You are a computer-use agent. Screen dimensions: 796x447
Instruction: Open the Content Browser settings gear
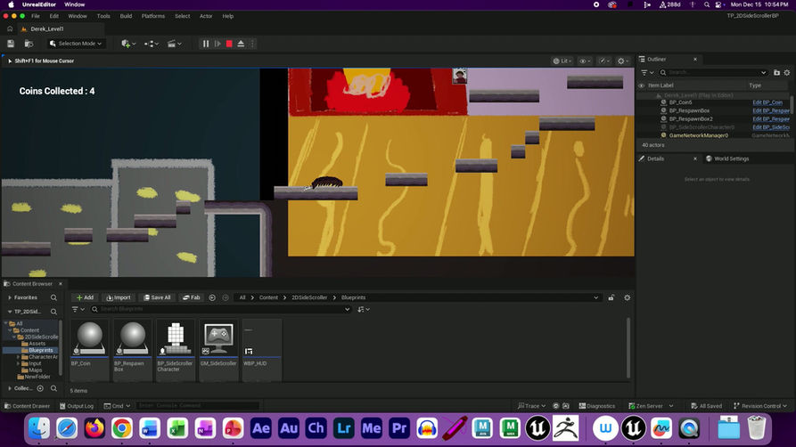click(x=627, y=297)
